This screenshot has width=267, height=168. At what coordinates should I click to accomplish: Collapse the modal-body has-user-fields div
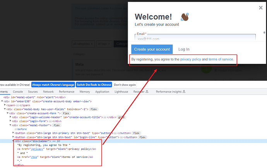5,109
